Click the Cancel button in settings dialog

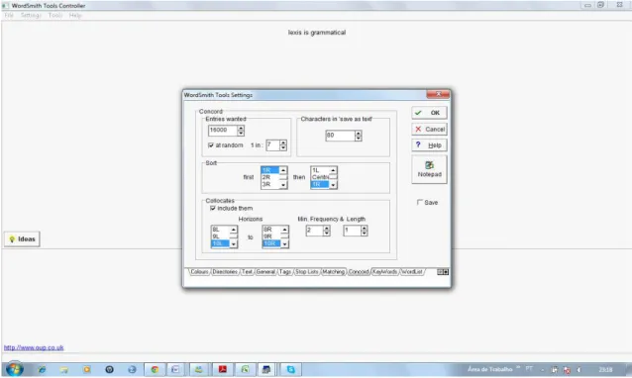click(429, 130)
